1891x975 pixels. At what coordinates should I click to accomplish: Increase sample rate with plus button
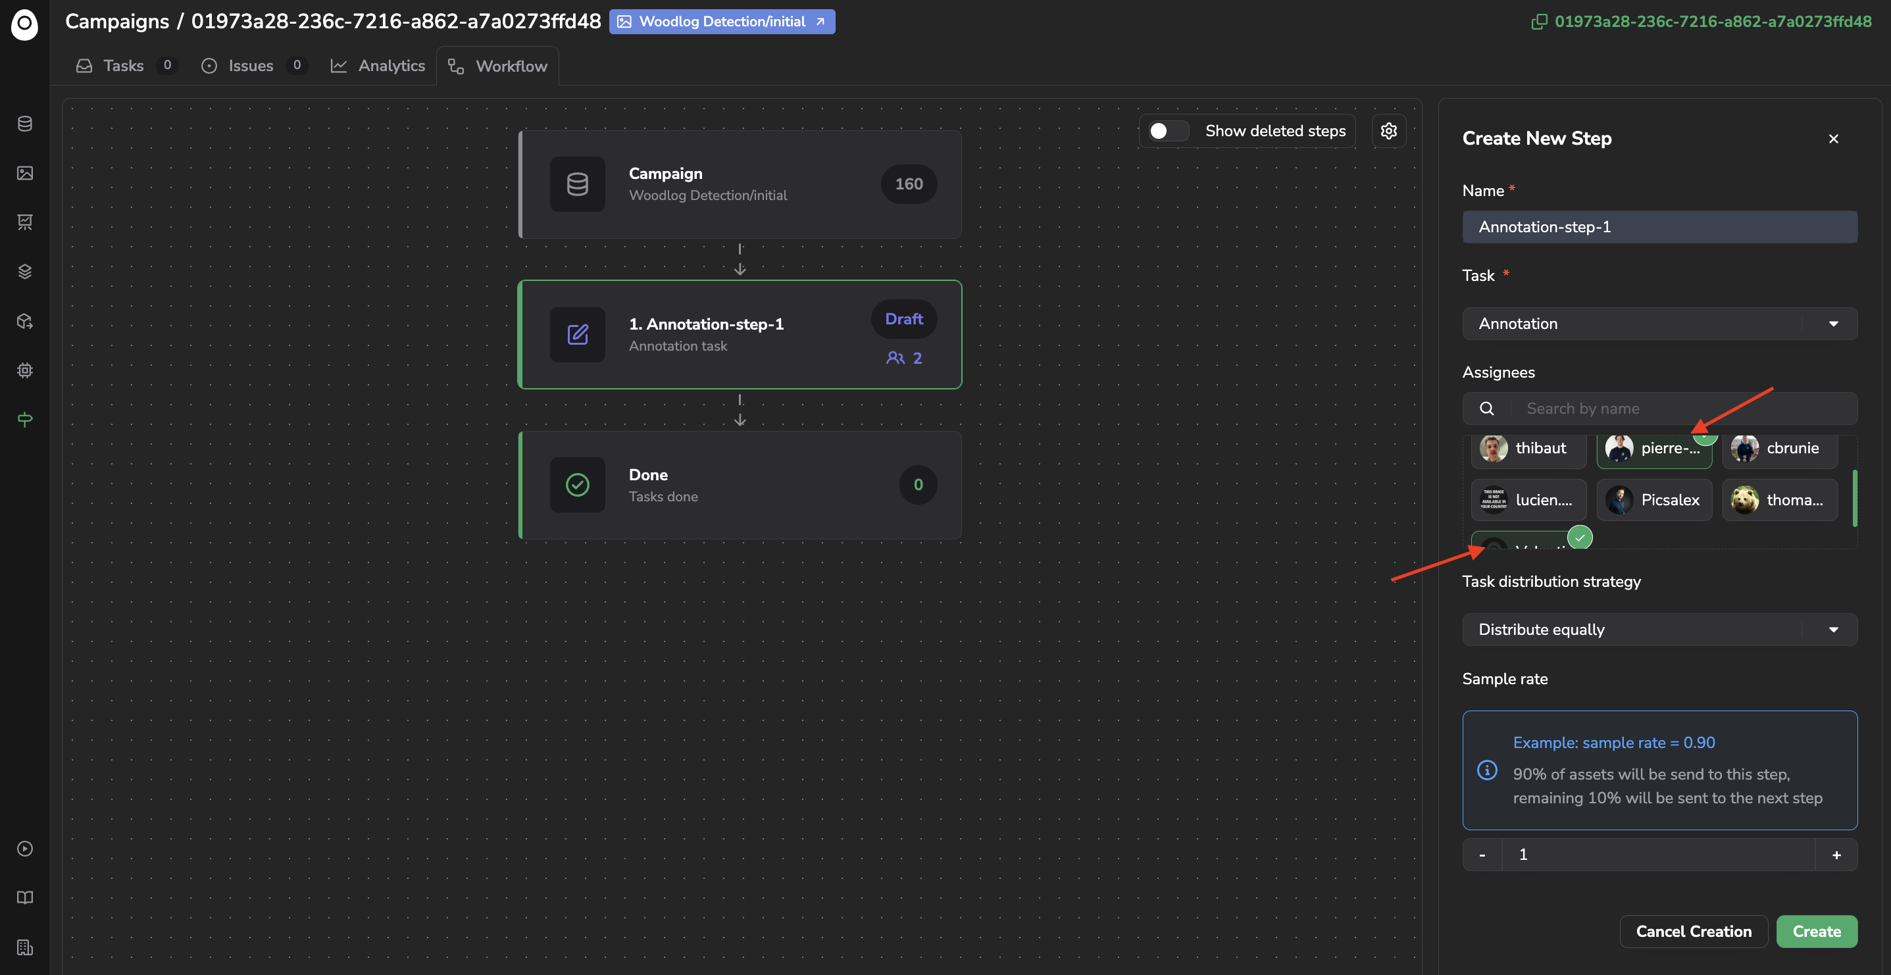pyautogui.click(x=1836, y=855)
